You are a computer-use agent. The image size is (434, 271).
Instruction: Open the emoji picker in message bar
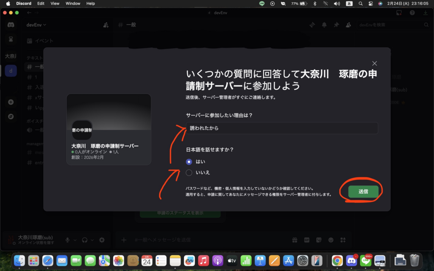pyautogui.click(x=331, y=240)
